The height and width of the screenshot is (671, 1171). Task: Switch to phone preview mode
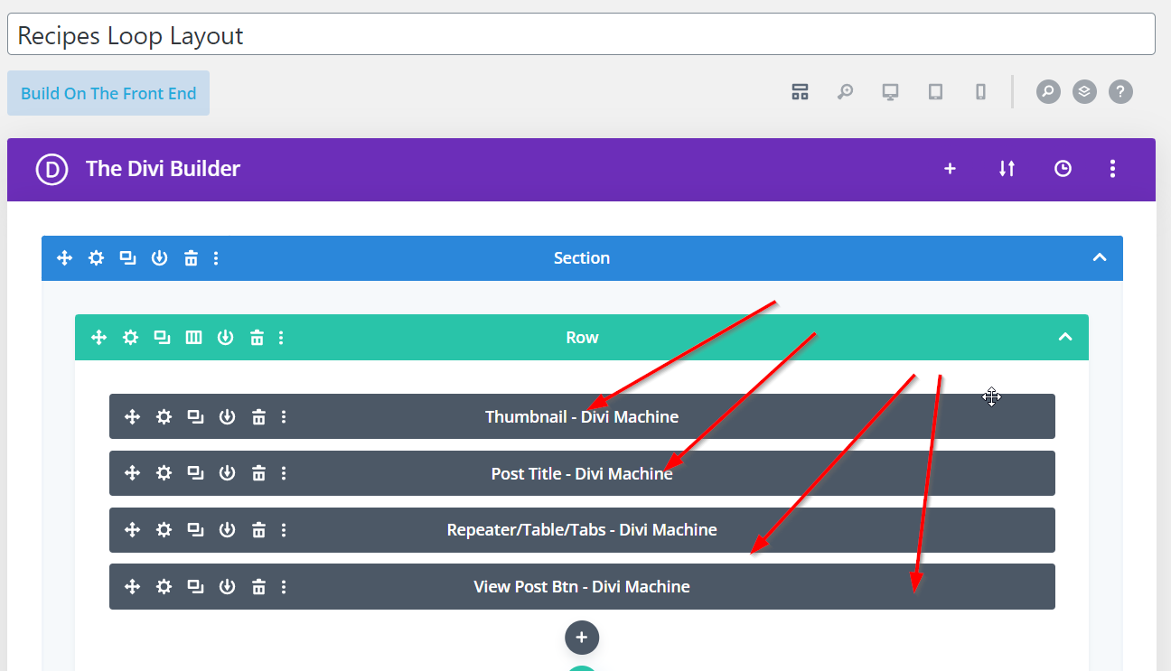pos(980,92)
